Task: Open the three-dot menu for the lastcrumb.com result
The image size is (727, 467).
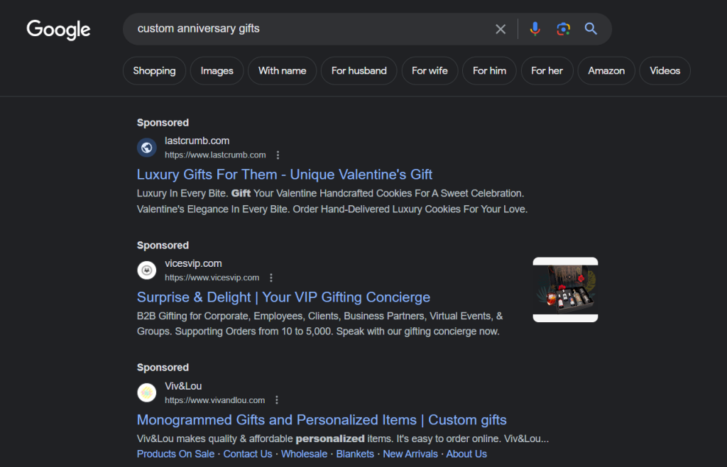Action: pyautogui.click(x=278, y=155)
